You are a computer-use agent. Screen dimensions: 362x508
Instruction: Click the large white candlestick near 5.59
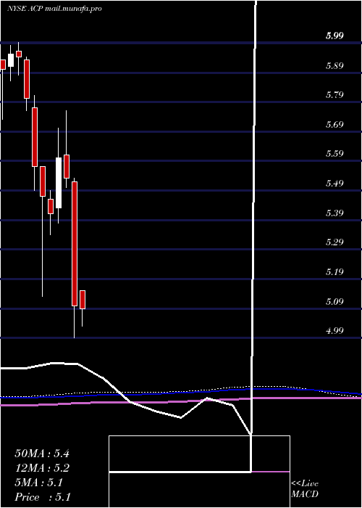tap(59, 183)
